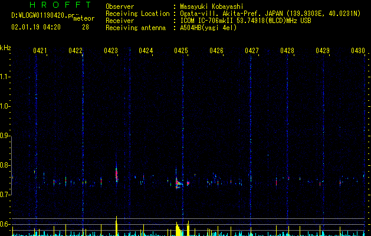Click the 1.1 kHz axis label
371x236 pixels.
click(x=5, y=77)
